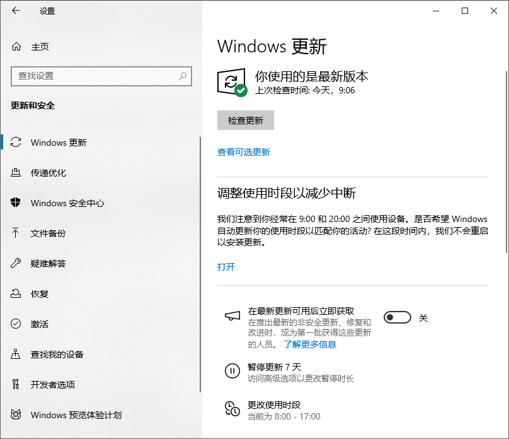Go back with the arrow icon
The height and width of the screenshot is (439, 509).
pos(16,11)
